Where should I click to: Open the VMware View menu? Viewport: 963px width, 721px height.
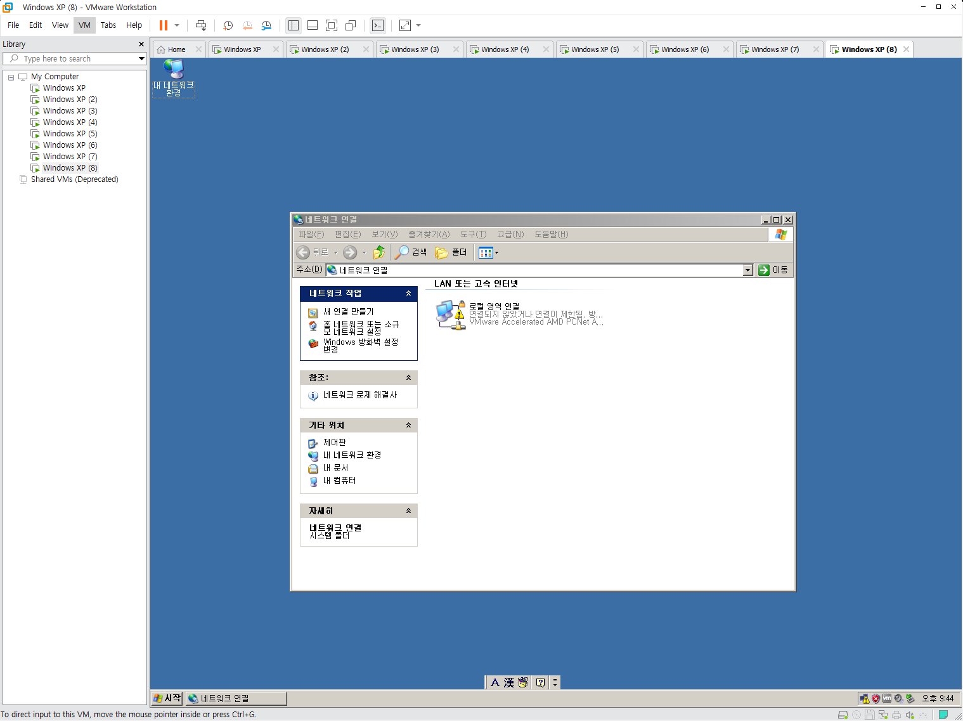60,25
